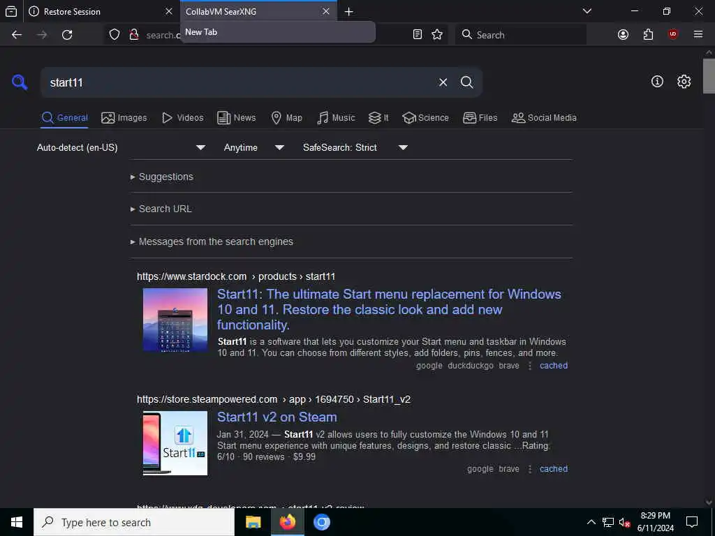Screen dimensions: 715x536
Task: Toggle reader view icon in address bar
Action: click(418, 34)
